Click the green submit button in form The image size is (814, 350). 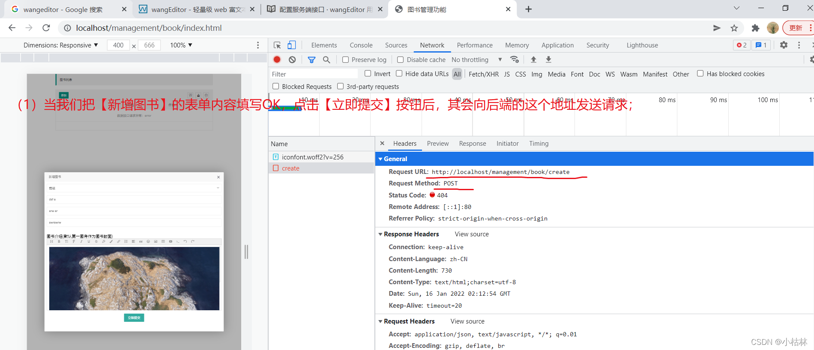[x=134, y=318]
